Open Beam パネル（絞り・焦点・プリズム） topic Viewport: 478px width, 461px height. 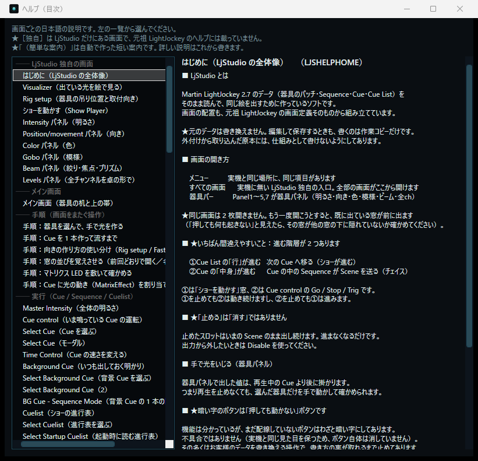[x=89, y=168]
